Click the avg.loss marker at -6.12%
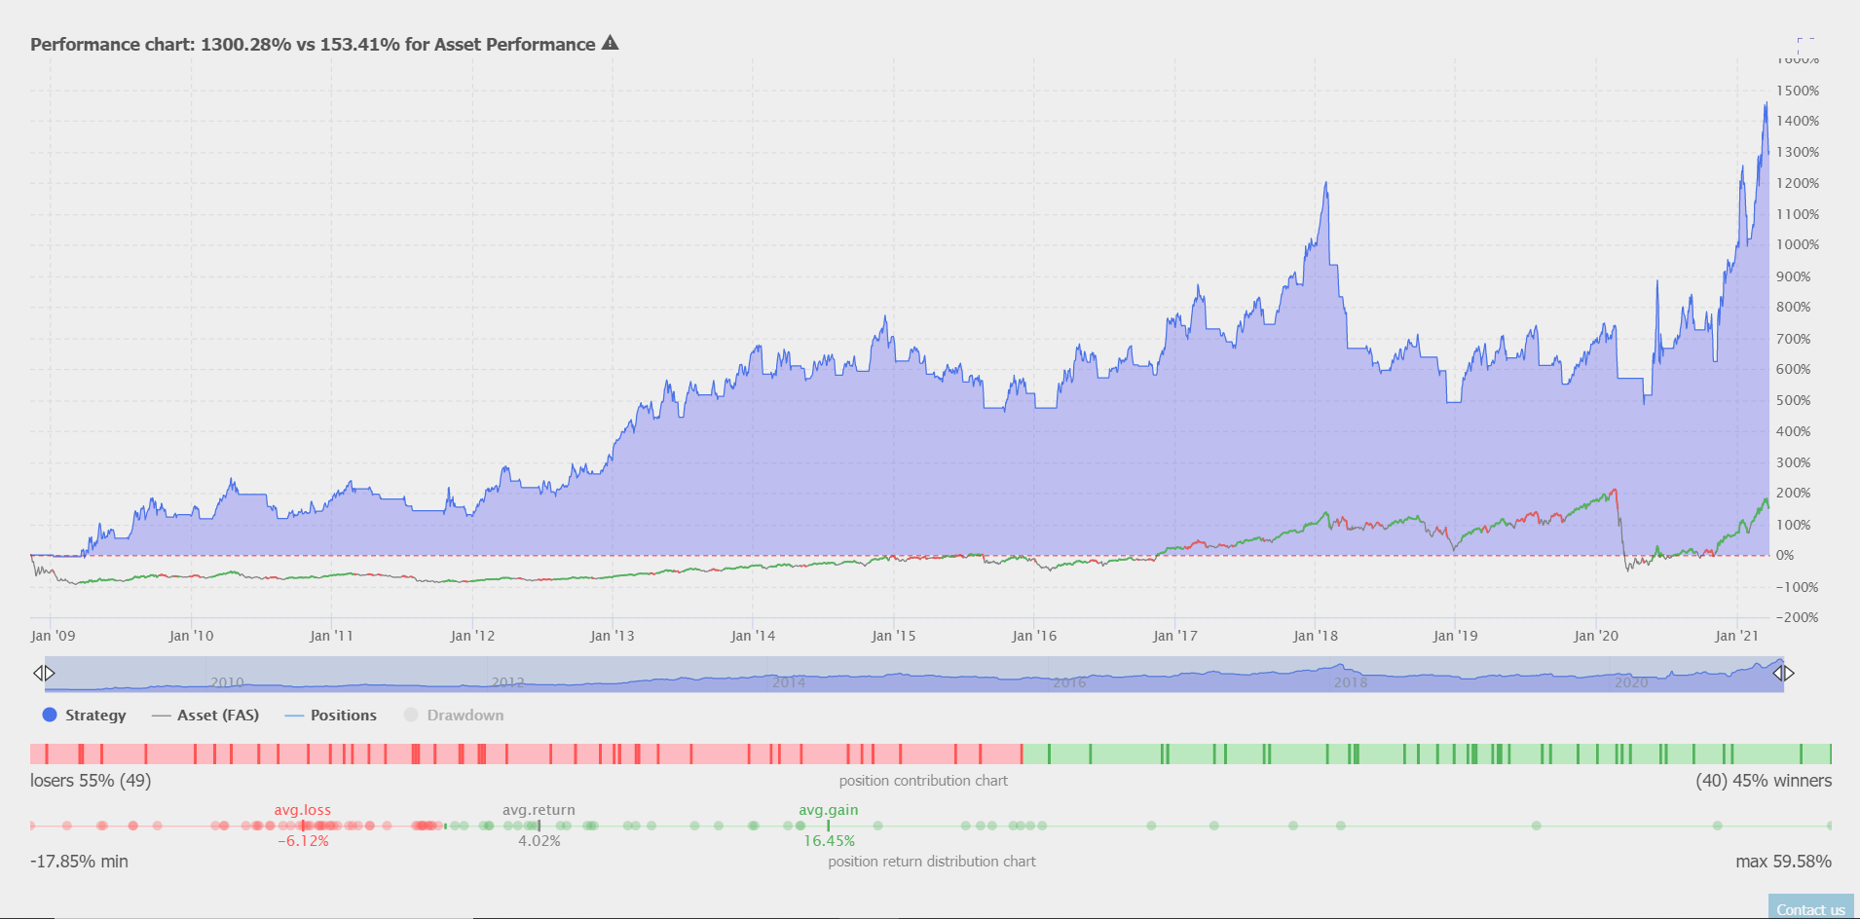Viewport: 1860px width, 919px height. pyautogui.click(x=303, y=826)
